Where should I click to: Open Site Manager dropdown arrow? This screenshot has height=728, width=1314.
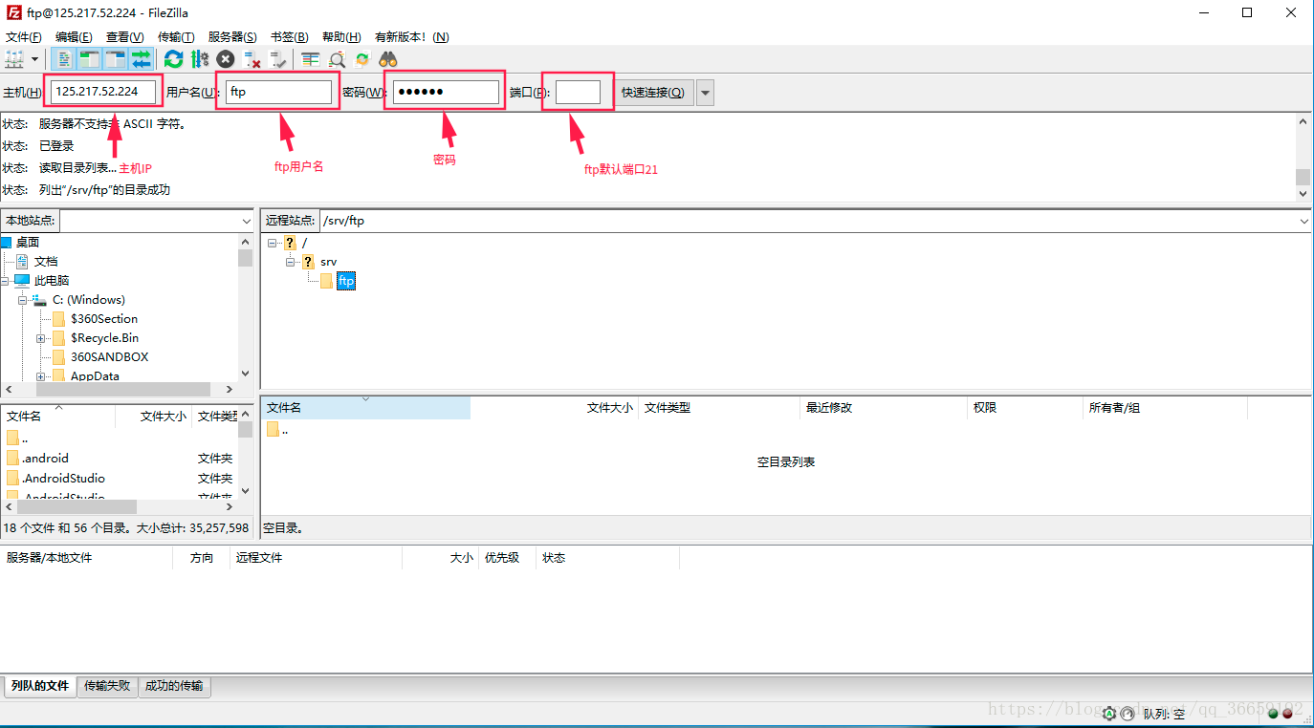(x=35, y=59)
